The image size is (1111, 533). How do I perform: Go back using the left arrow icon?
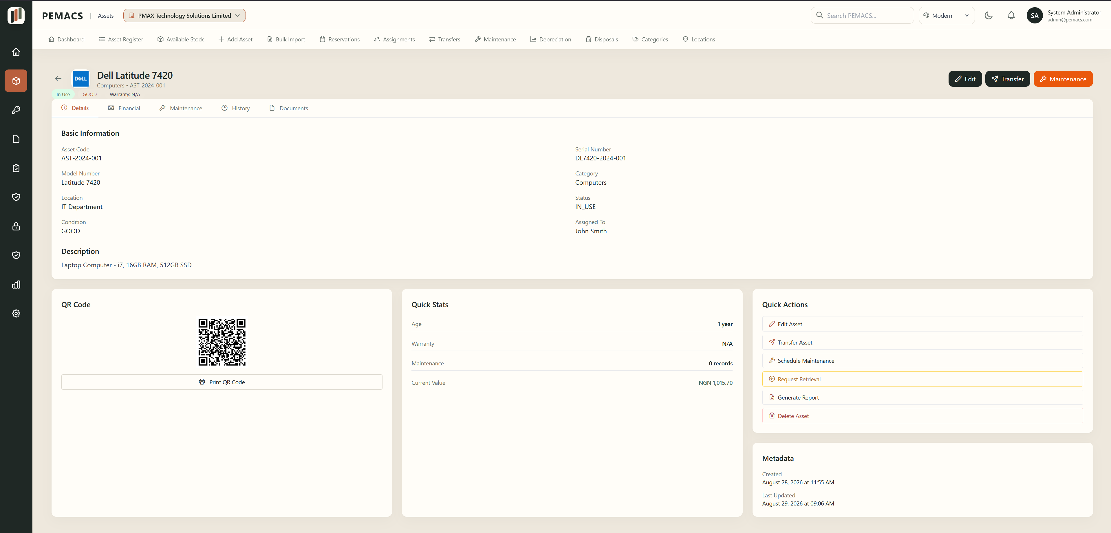tap(58, 78)
